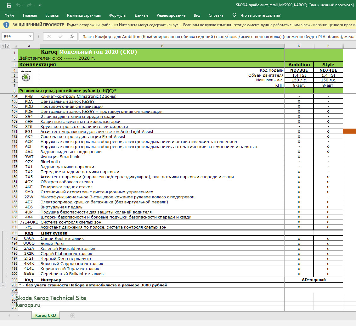356x326 pixels.
Task: Click the 'Обогрев лобового стекла' cell
Action: [x=162, y=182]
